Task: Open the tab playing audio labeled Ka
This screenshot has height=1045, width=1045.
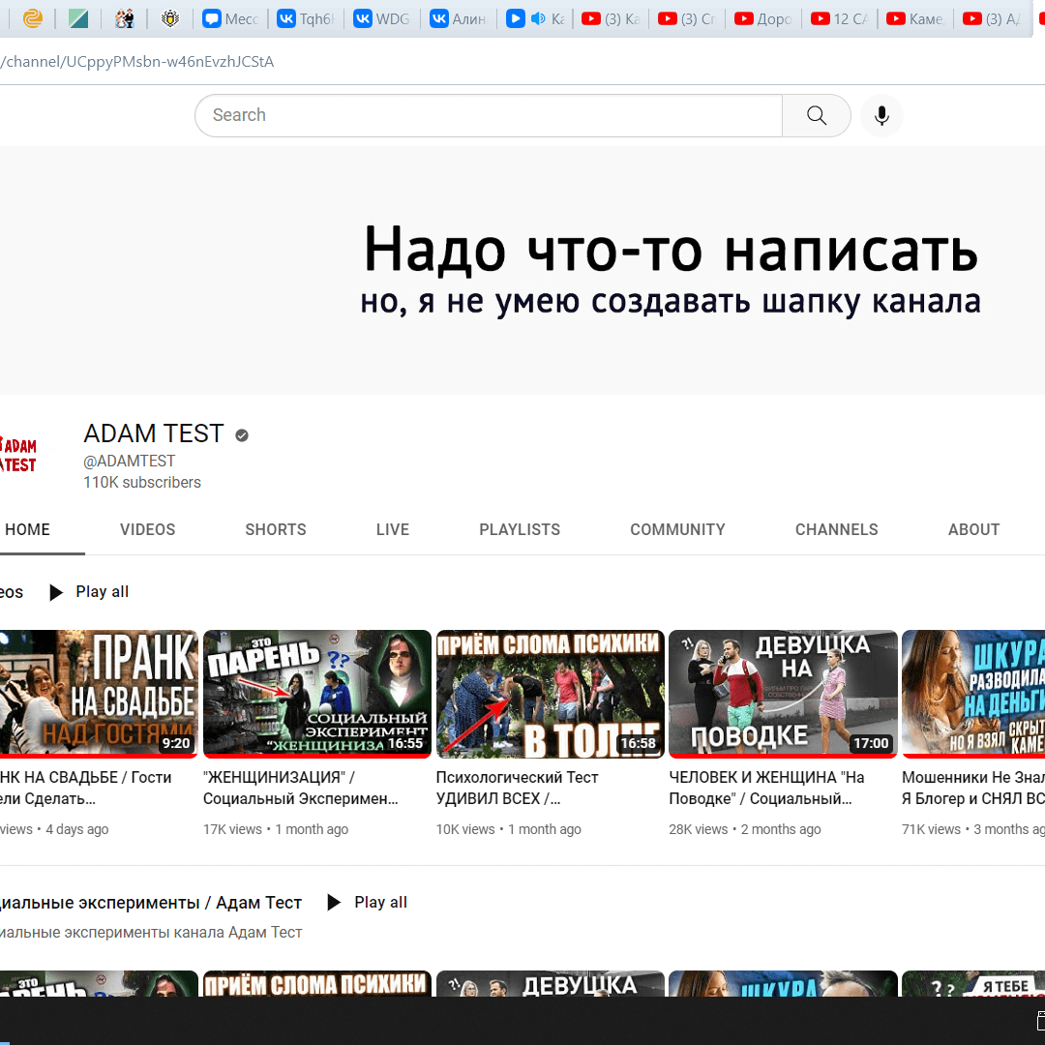Action: 535,18
